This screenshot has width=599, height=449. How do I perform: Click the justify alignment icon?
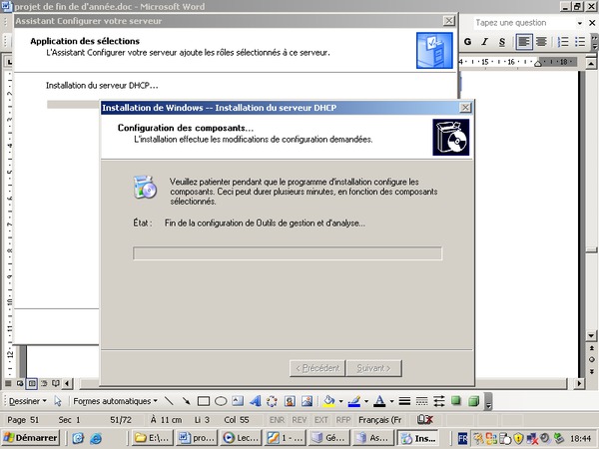(541, 42)
